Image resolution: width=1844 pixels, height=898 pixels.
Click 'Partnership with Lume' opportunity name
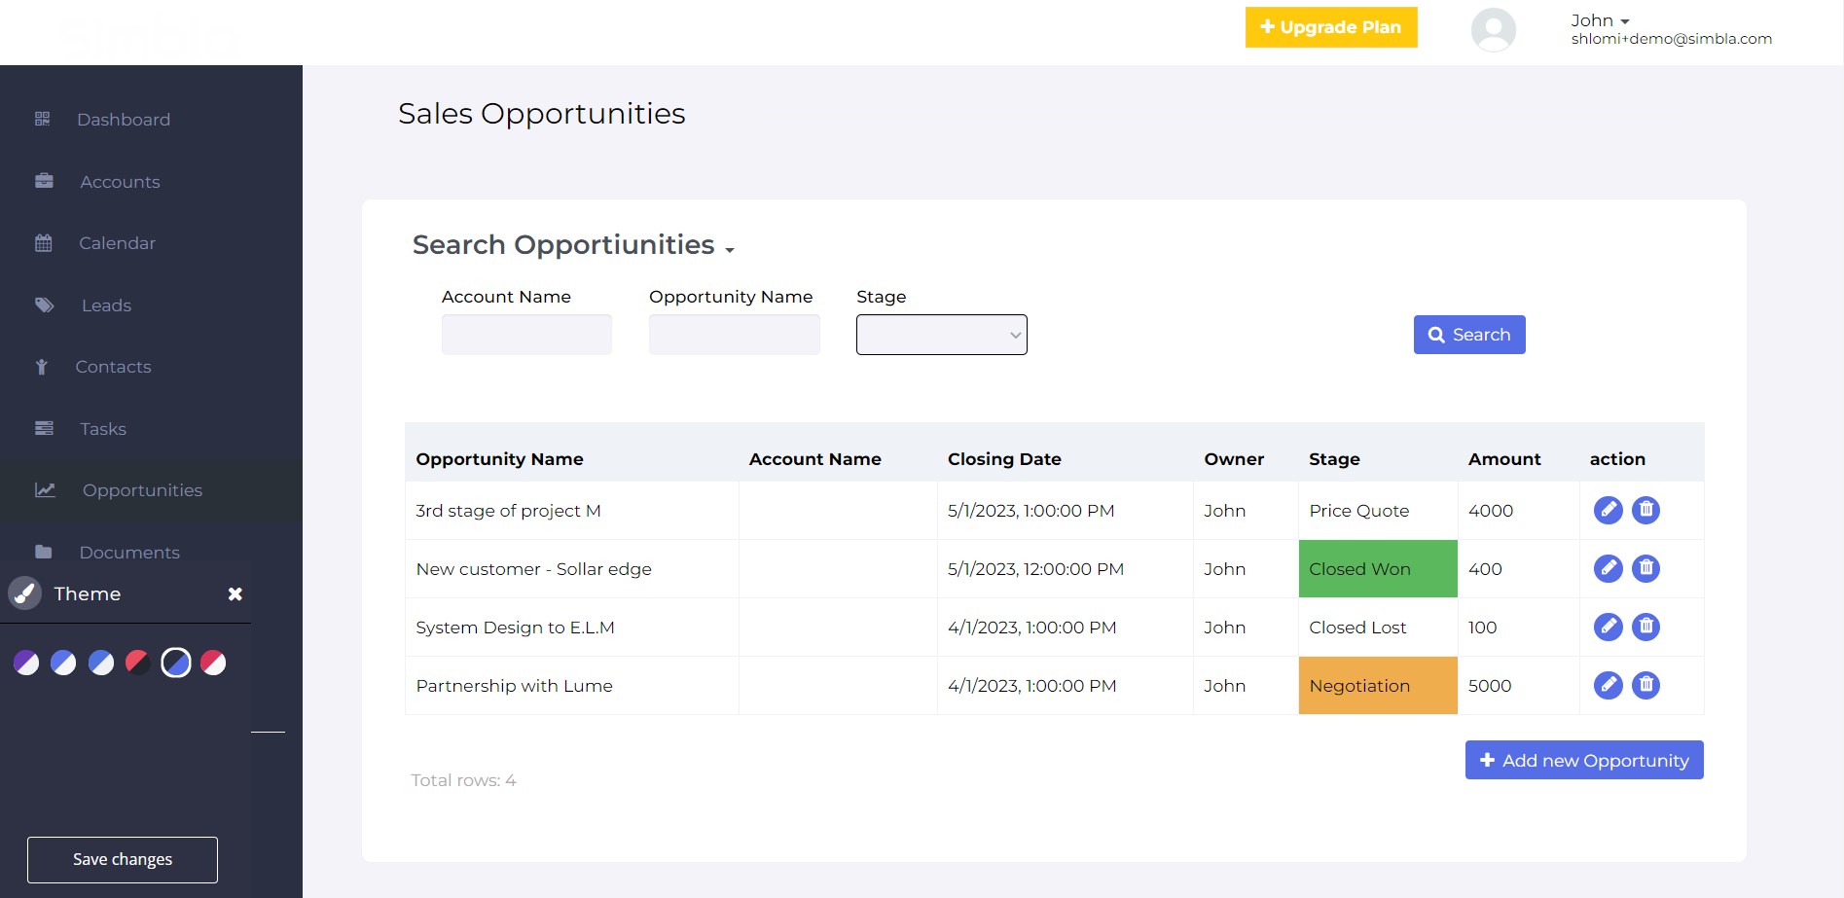(x=514, y=686)
